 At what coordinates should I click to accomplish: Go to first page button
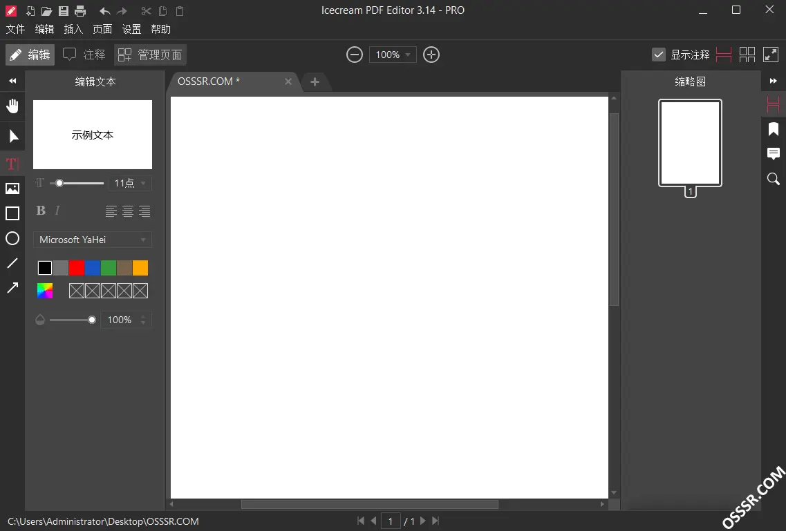[361, 521]
